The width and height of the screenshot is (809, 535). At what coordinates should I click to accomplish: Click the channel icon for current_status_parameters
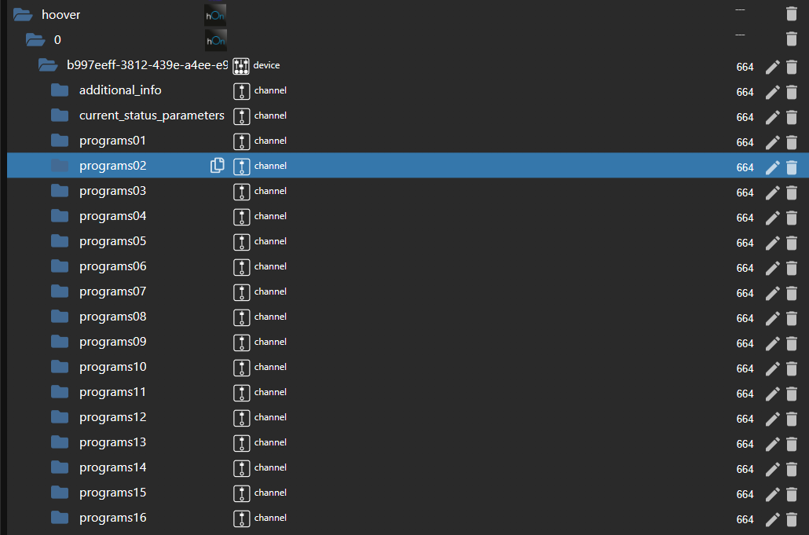241,116
